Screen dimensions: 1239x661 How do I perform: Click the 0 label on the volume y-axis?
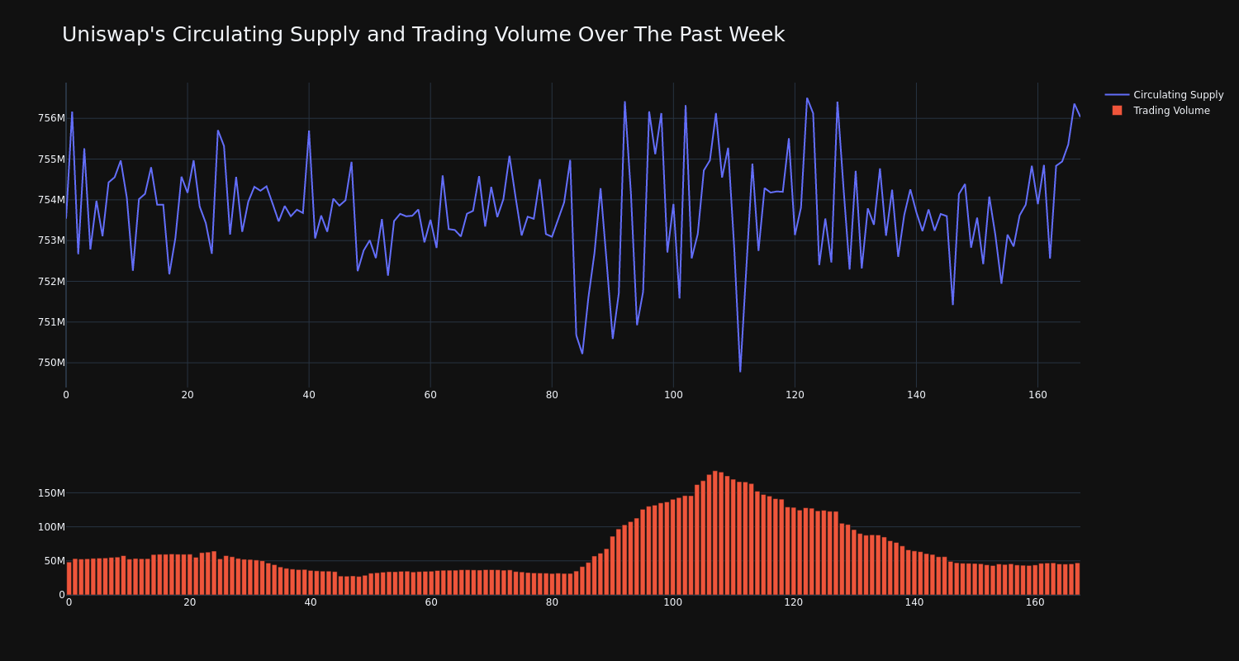click(62, 595)
